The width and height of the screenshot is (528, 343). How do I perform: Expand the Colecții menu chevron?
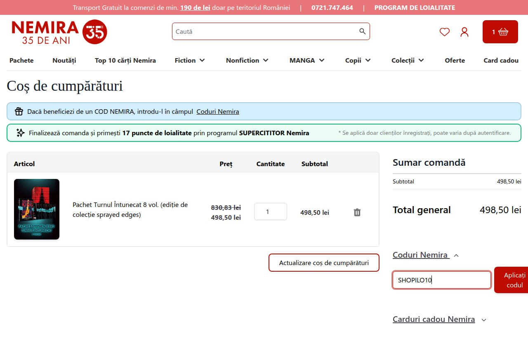[x=421, y=60]
